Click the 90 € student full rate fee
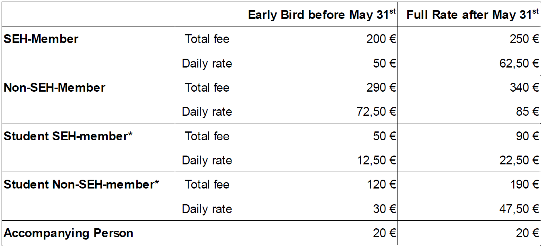Image resolution: width=543 pixels, height=248 pixels. [528, 136]
